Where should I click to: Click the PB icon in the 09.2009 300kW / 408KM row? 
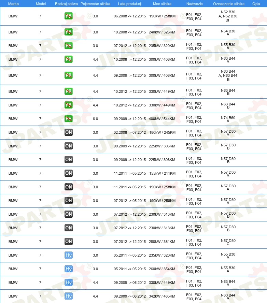[x=68, y=75]
